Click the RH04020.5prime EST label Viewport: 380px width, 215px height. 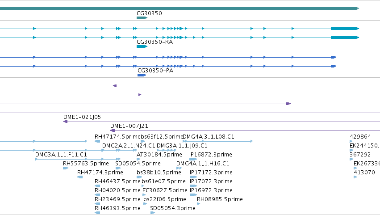[x=117, y=190]
